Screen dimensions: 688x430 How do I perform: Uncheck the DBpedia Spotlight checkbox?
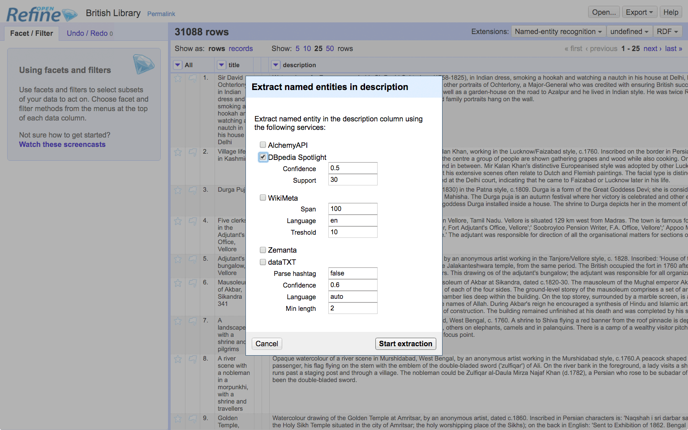point(263,157)
